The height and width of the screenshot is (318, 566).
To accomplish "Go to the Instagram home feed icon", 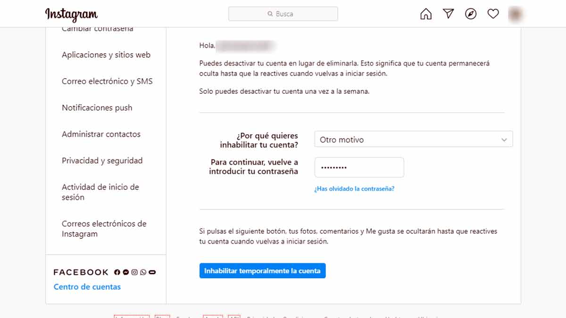I will click(426, 14).
